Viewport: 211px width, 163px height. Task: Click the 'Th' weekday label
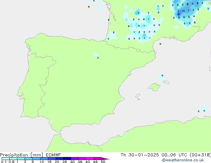click(123, 155)
